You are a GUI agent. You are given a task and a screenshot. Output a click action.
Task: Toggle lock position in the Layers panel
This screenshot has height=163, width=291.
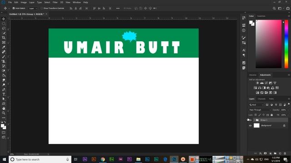[264, 115]
